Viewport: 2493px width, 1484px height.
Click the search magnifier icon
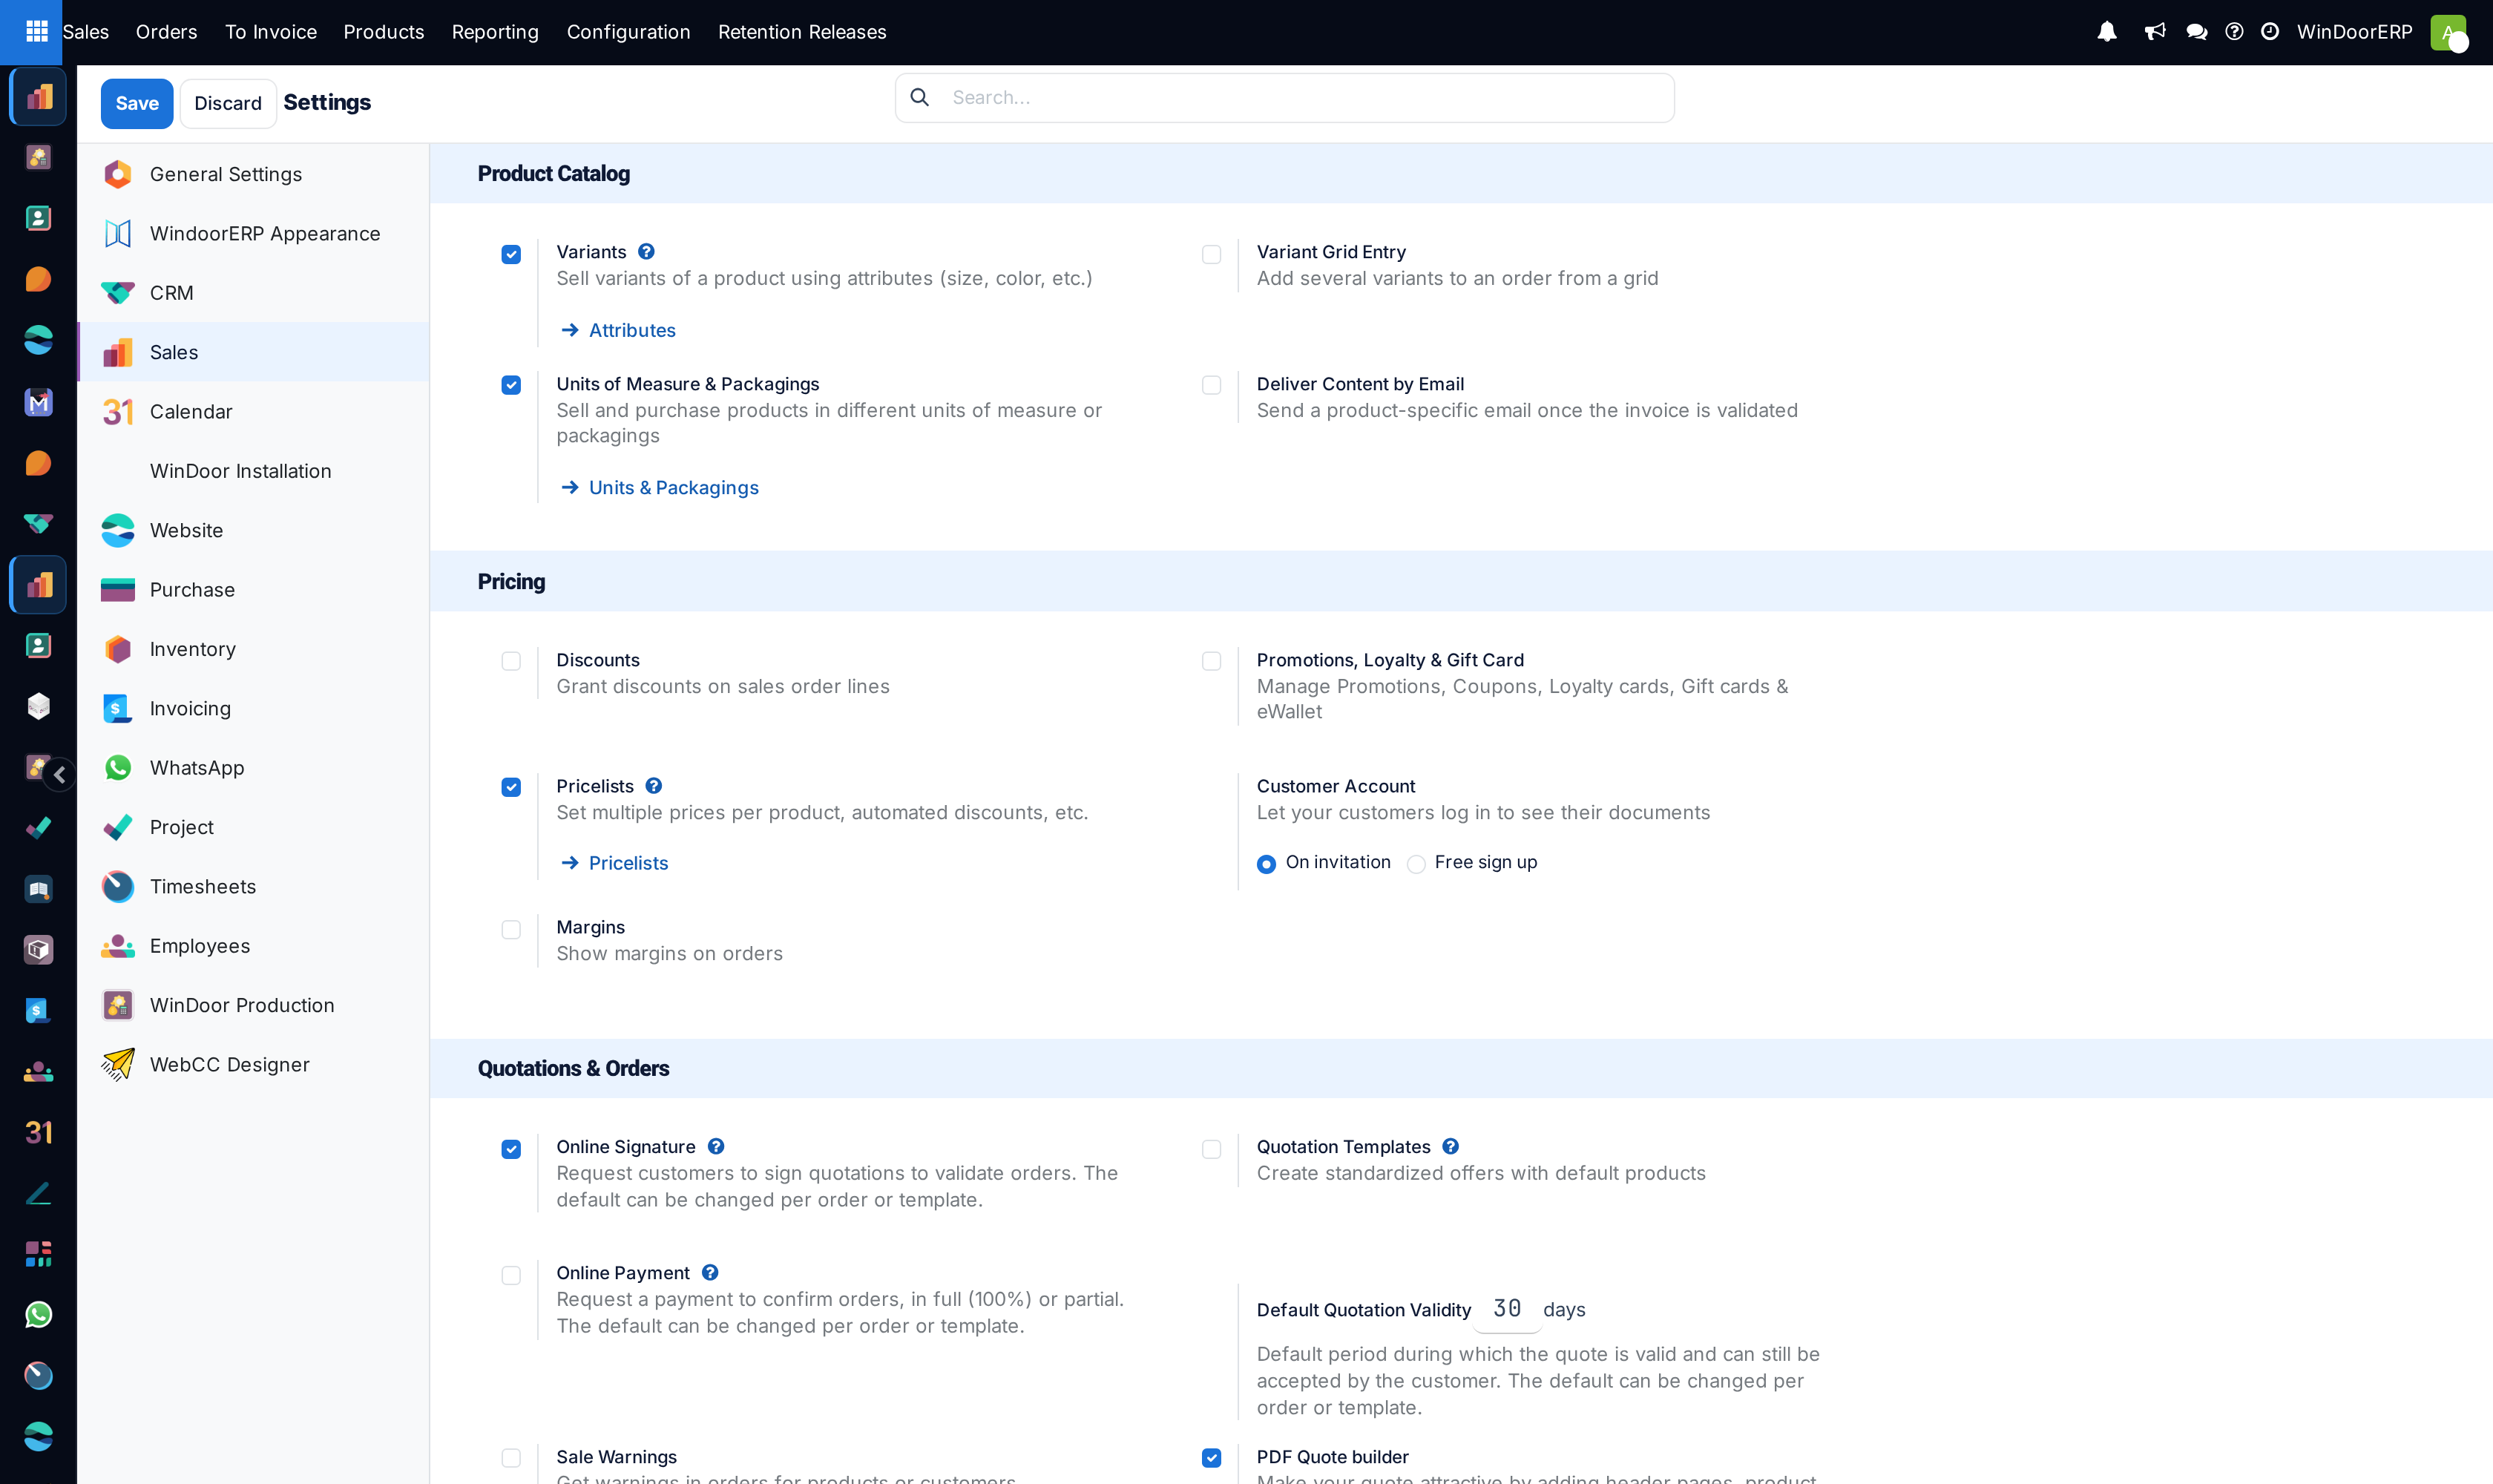tap(920, 97)
